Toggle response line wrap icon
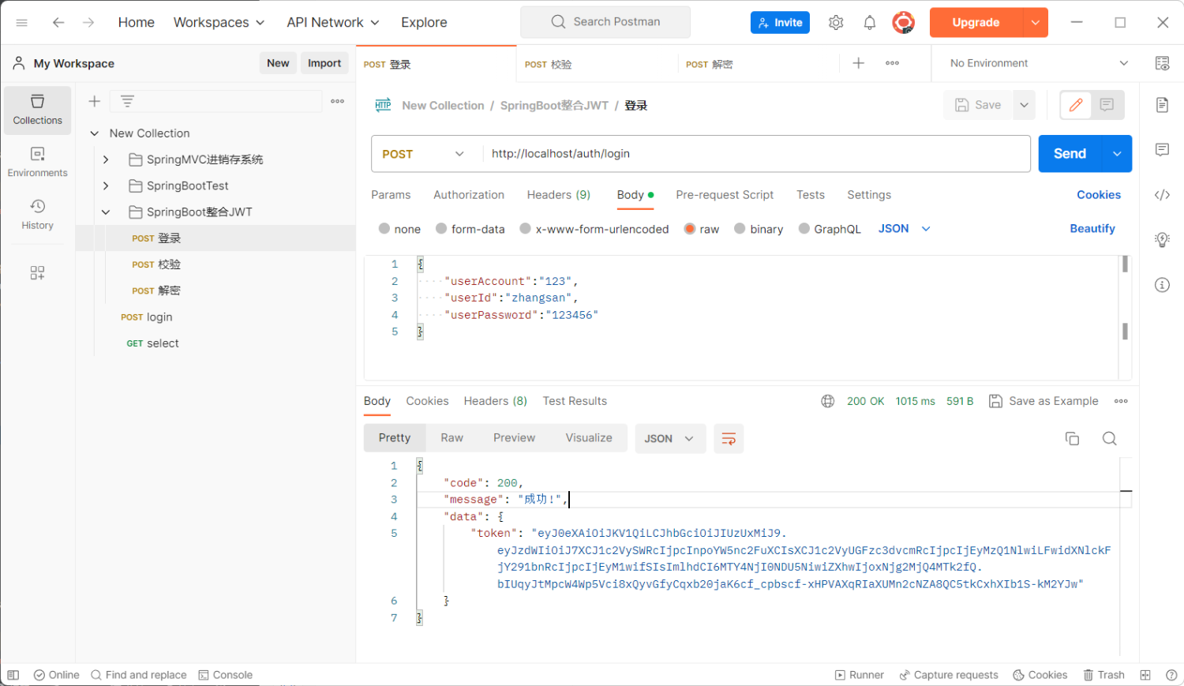 coord(729,439)
